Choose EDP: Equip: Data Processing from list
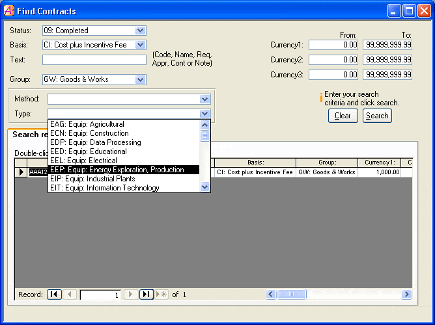This screenshot has height=325, width=435. coord(124,142)
